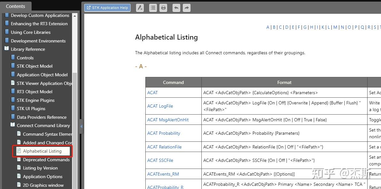
Task: Open the ACAT Probability command link
Action: (164, 133)
